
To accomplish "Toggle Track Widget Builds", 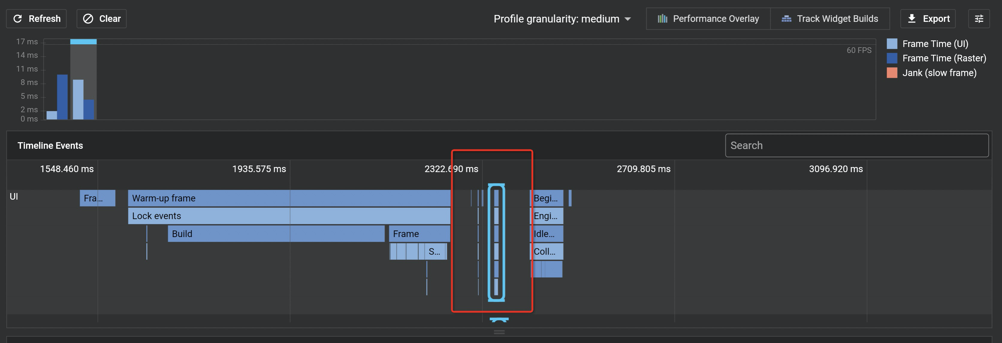I will (830, 19).
